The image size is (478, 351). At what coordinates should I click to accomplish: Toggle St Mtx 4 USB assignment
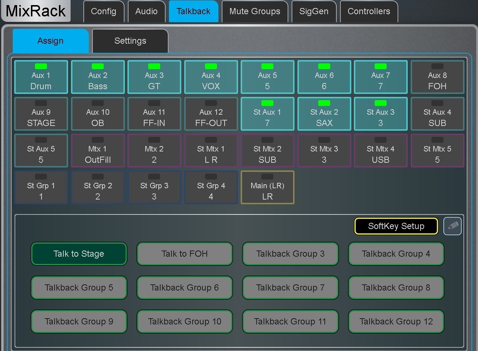pos(380,151)
